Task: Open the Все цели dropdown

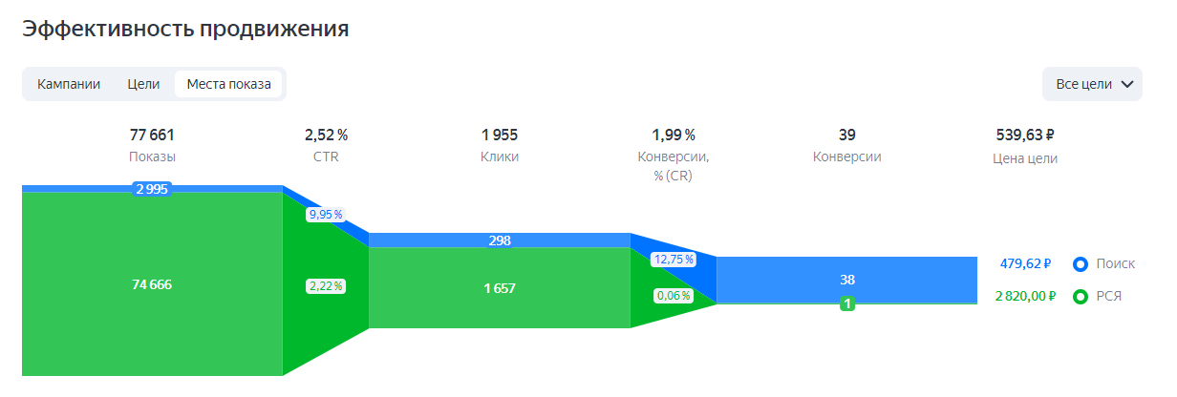Action: 1083,84
